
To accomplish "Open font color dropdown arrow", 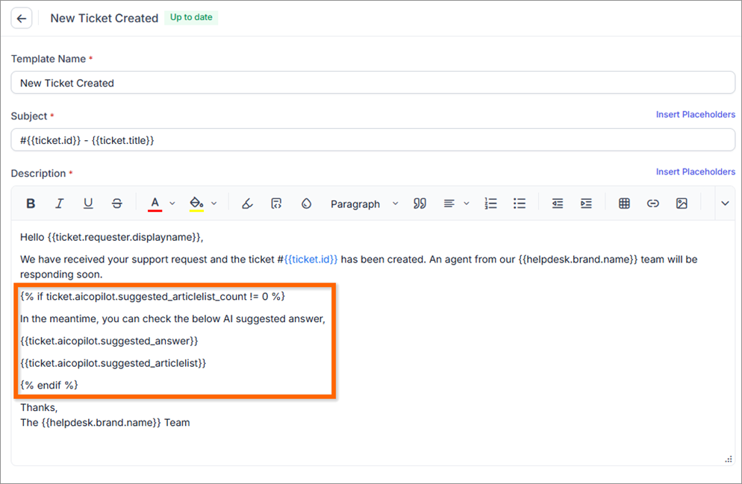I will pos(172,204).
